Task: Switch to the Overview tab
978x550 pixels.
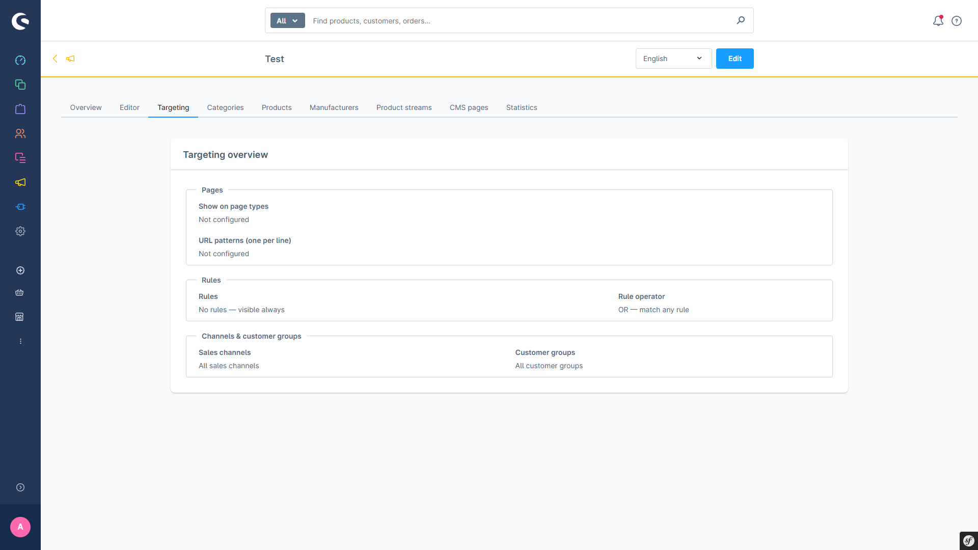Action: tap(86, 107)
